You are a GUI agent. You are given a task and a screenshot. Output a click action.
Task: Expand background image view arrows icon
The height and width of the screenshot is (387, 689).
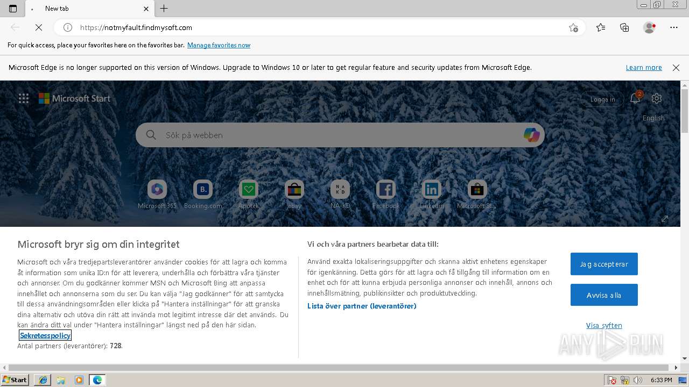coord(665,219)
